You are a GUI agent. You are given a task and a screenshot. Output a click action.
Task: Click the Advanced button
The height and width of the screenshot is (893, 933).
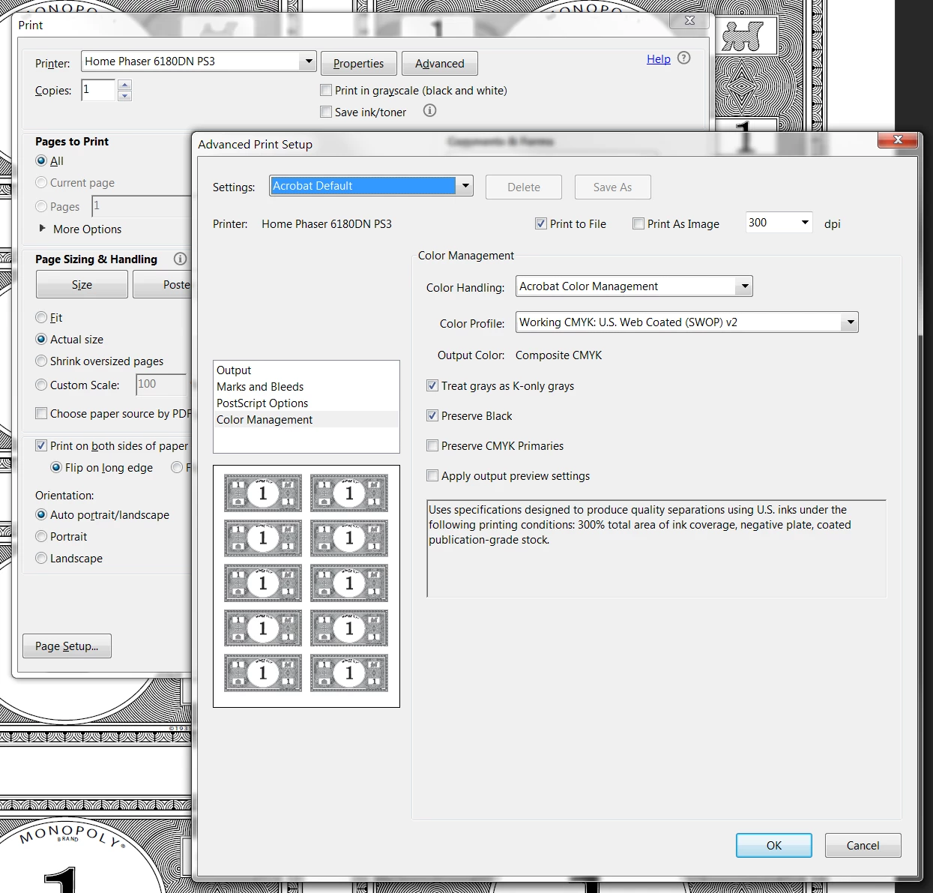[x=440, y=63]
